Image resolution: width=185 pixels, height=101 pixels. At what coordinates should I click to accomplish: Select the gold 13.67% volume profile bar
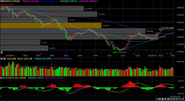pos(51,25)
